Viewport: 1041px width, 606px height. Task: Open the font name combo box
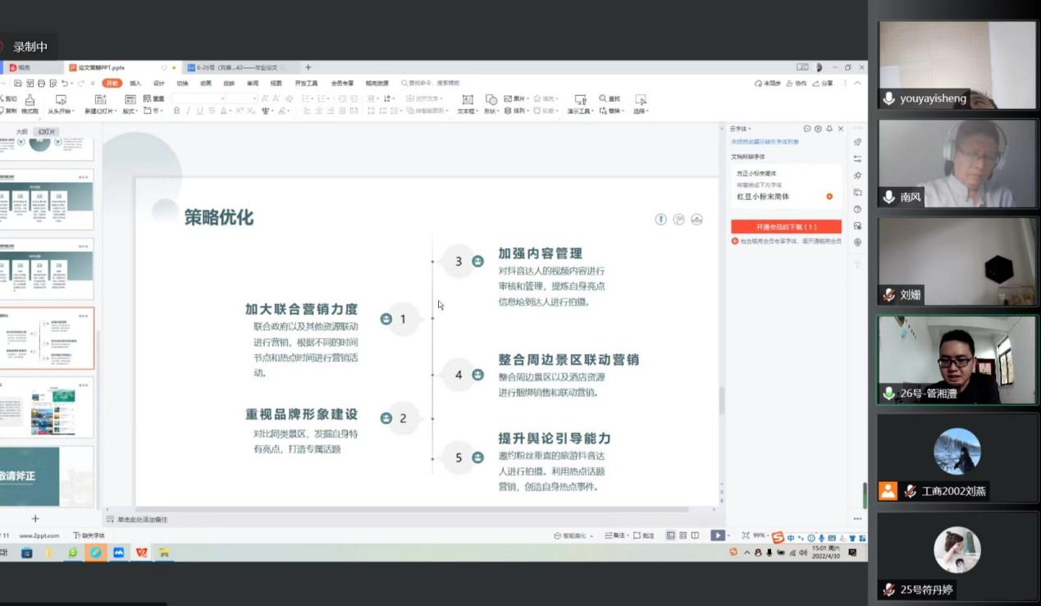(x=197, y=98)
